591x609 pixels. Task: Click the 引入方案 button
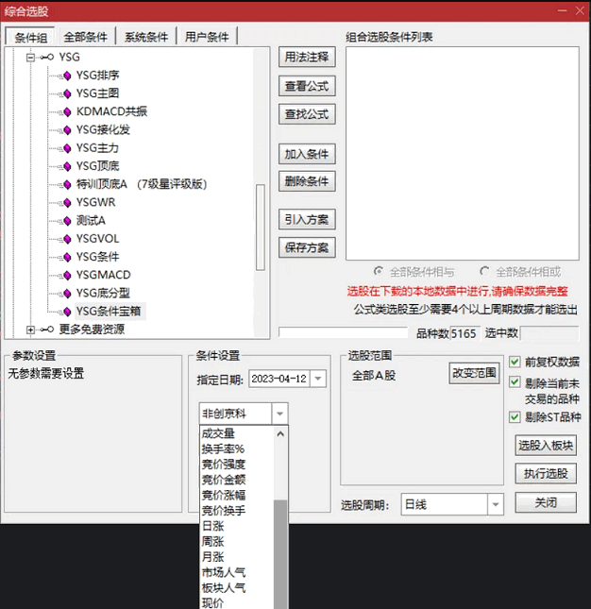[307, 220]
